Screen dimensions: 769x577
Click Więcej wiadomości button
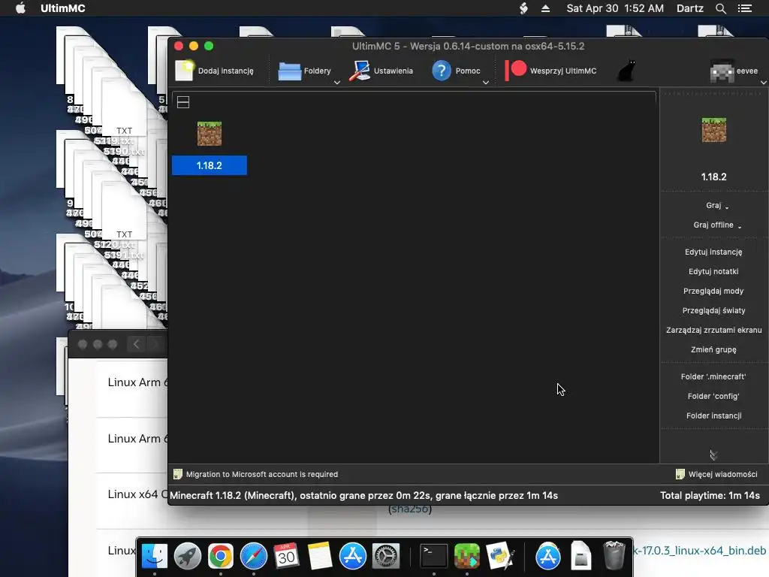point(716,475)
